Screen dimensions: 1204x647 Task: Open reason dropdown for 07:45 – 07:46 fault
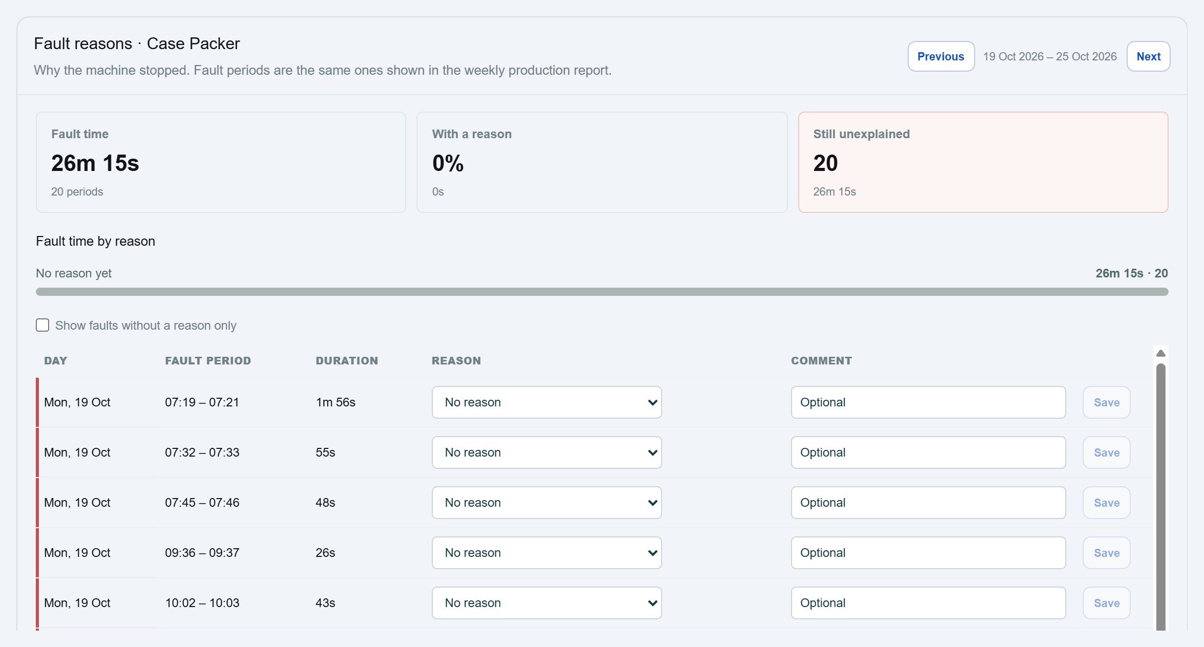pyautogui.click(x=546, y=503)
